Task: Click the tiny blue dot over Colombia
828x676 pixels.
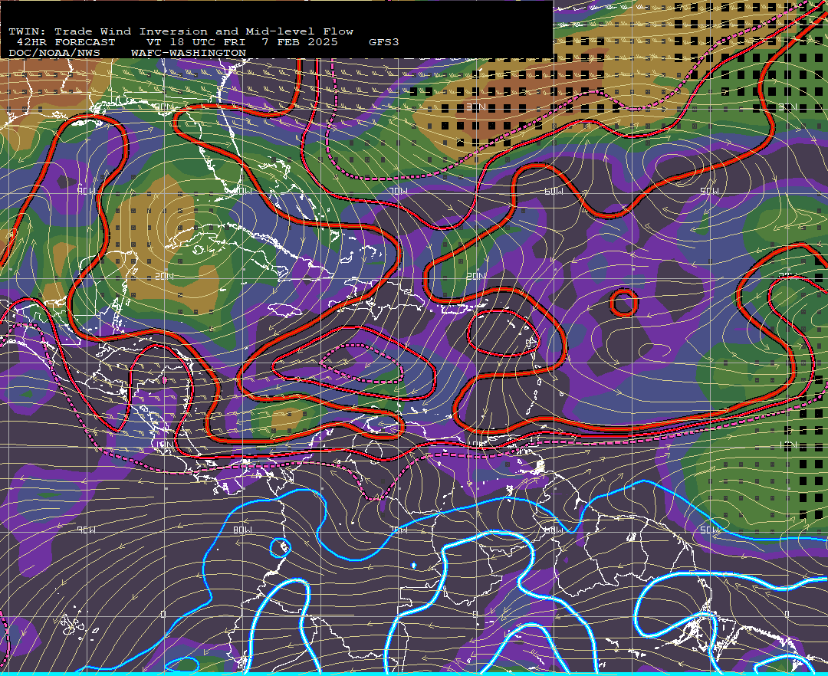Action: coord(413,566)
